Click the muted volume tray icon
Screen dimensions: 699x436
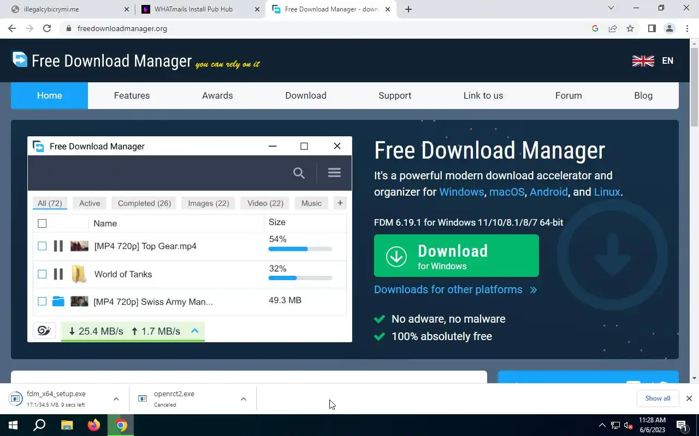tap(628, 425)
